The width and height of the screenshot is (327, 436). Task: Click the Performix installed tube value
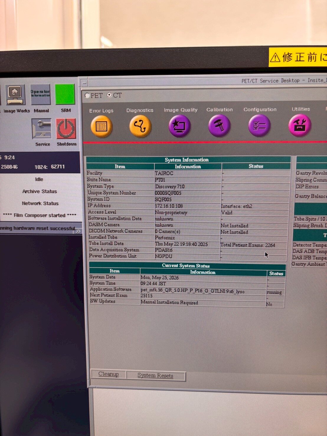(x=165, y=238)
